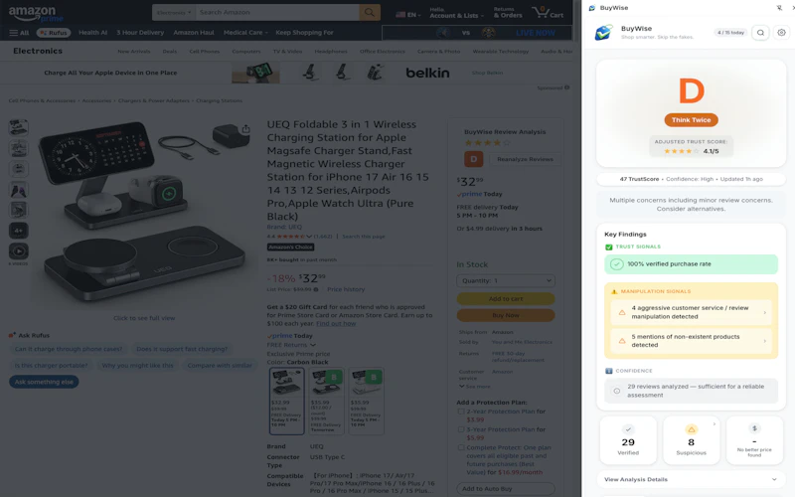Click the BuyWise logo icon
795x497 pixels.
[x=603, y=33]
